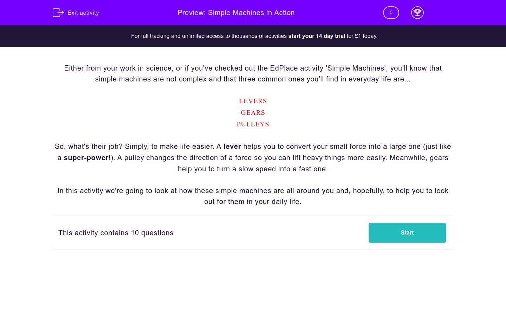Click the exit door arrow icon
506x316 pixels.
(x=58, y=13)
